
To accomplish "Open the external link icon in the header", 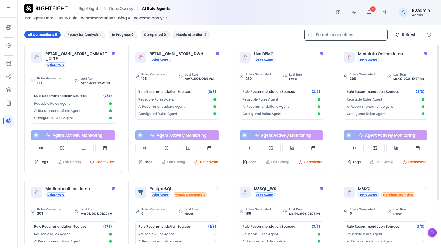I will [x=384, y=12].
